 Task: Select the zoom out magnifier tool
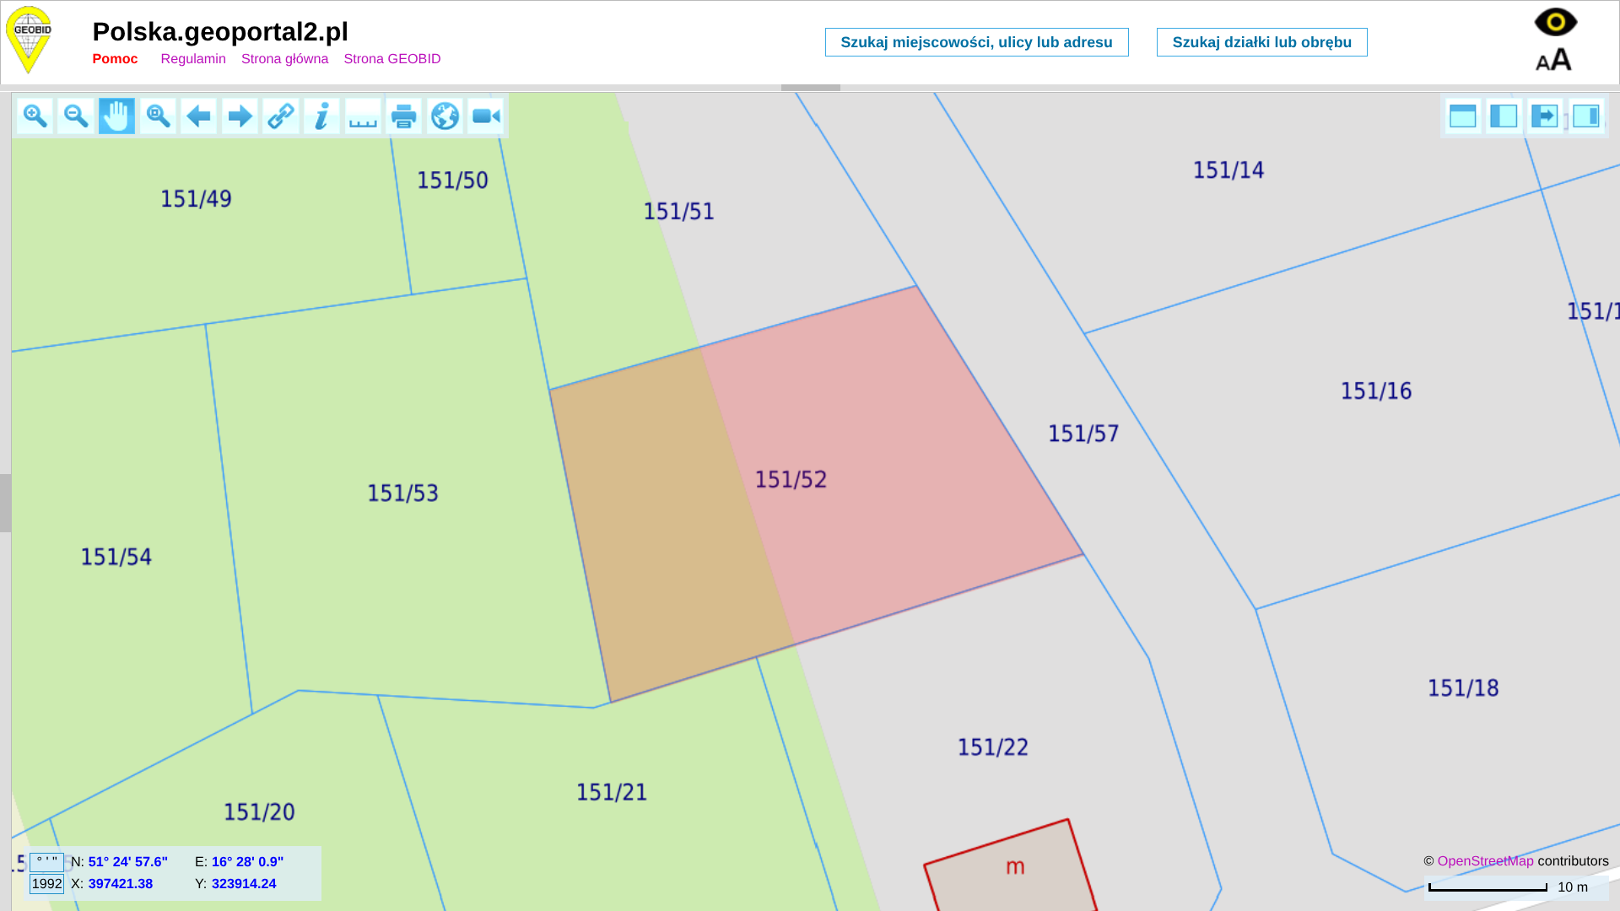tap(76, 116)
